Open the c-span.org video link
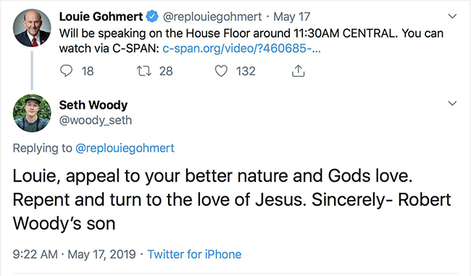The height and width of the screenshot is (276, 471). pos(241,49)
